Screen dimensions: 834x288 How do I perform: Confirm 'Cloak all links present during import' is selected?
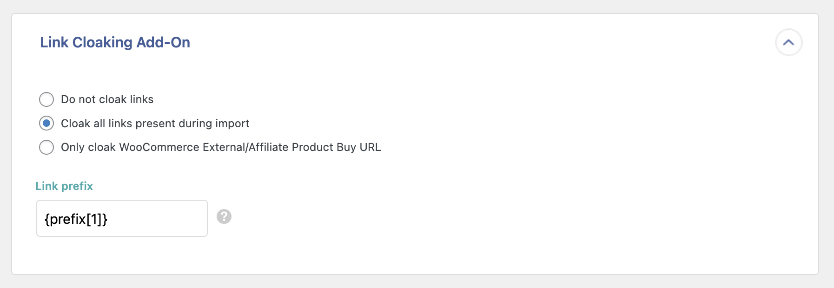coord(46,123)
